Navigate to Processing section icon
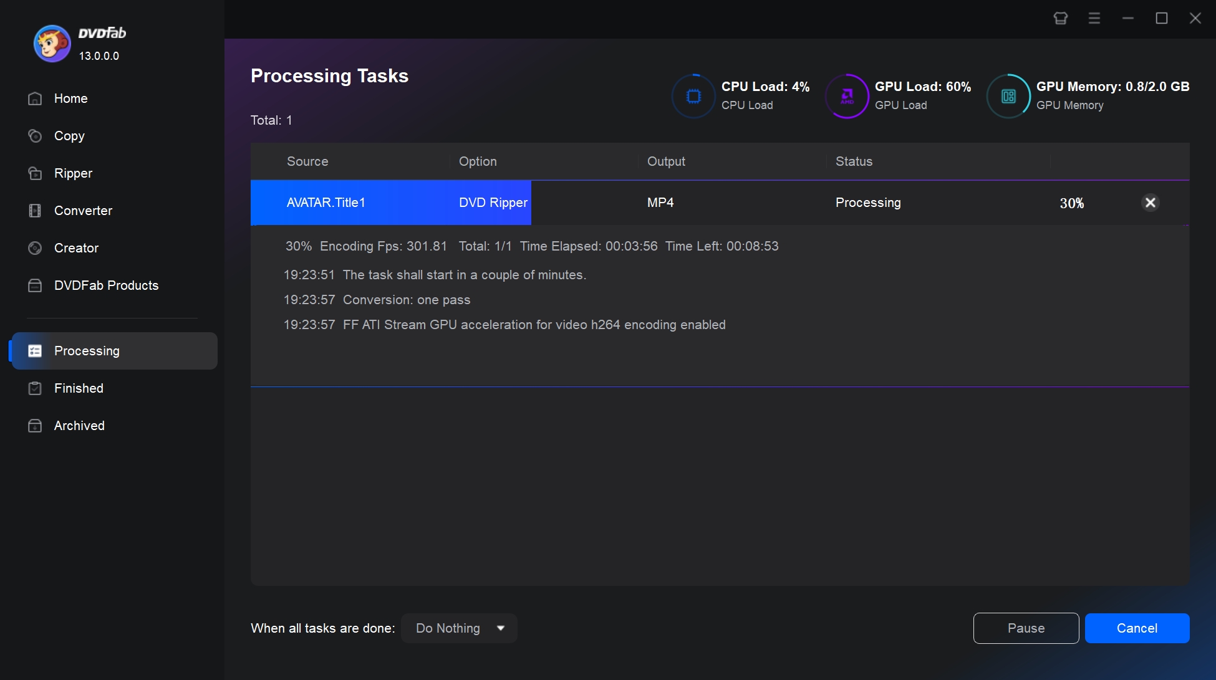Viewport: 1216px width, 680px height. (34, 350)
